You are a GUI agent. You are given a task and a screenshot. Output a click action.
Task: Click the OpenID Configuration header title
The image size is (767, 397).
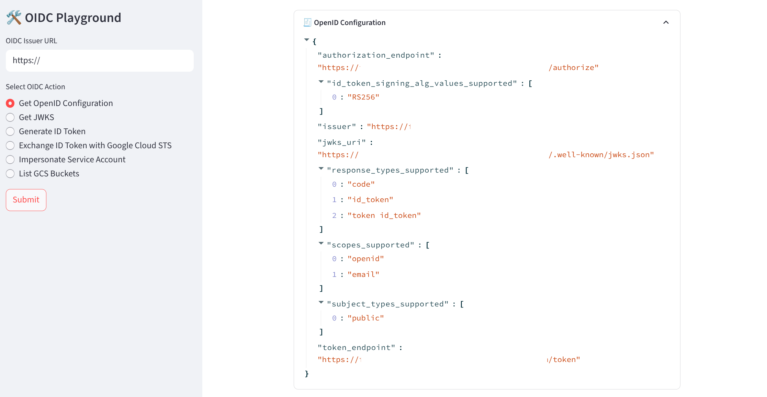point(349,23)
